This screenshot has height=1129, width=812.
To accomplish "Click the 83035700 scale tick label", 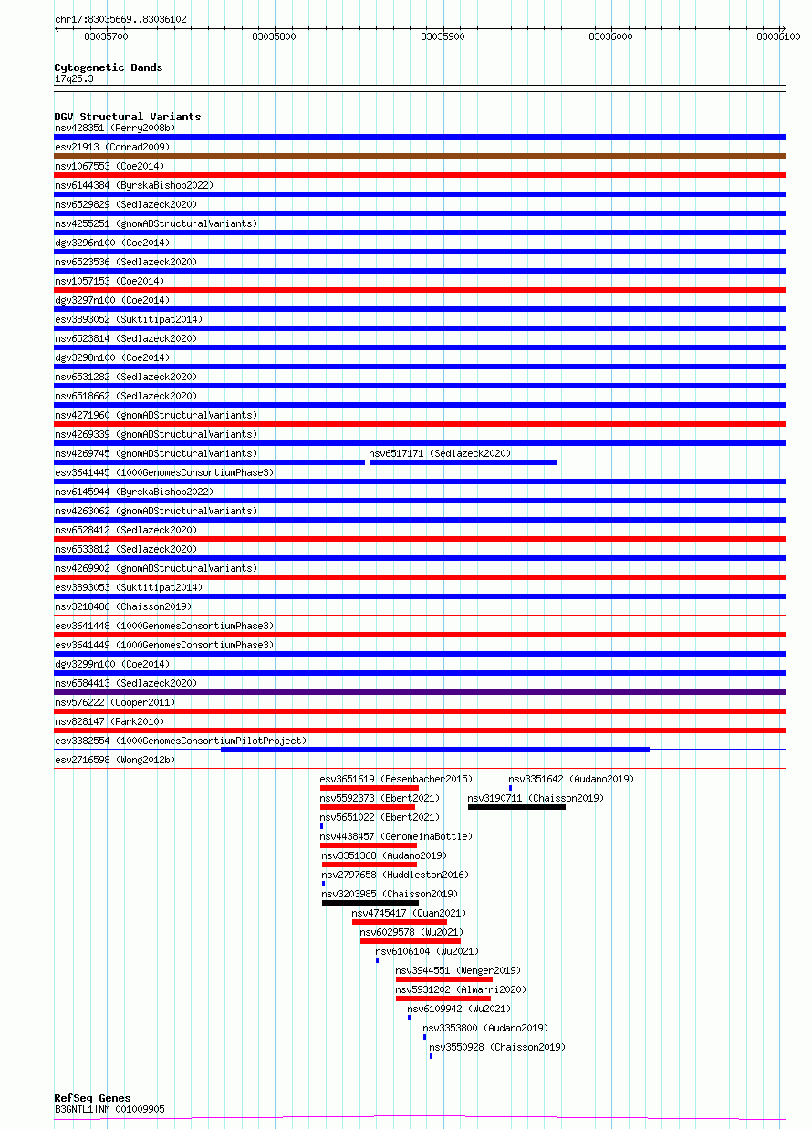I will (106, 36).
